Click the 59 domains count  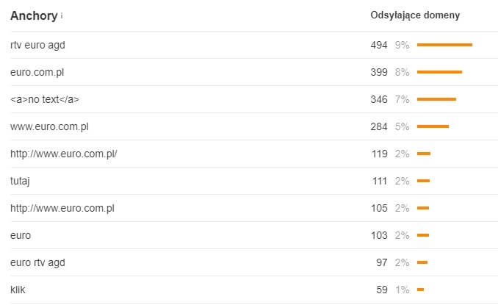[x=382, y=290]
